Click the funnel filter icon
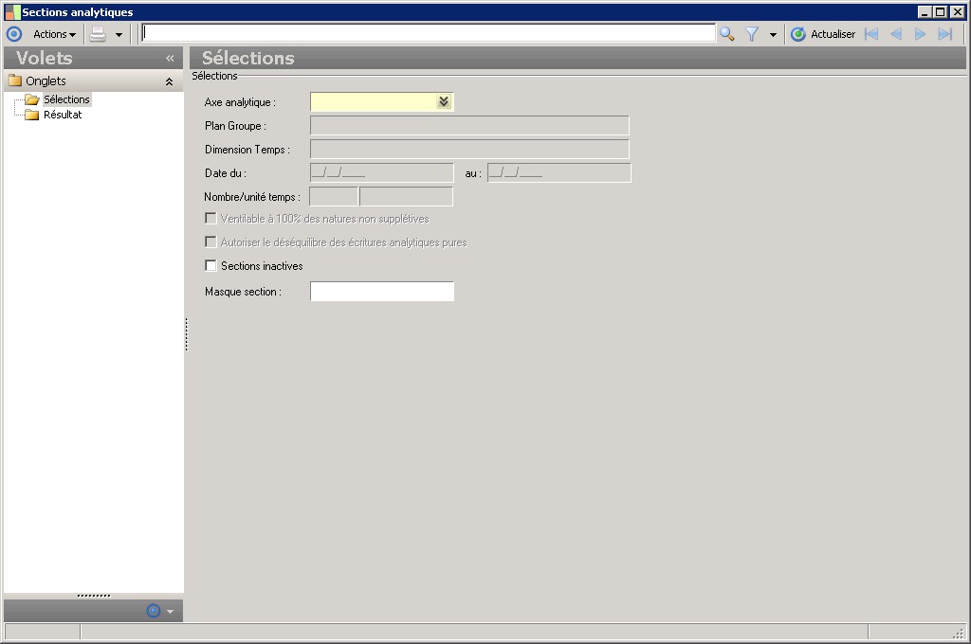Screen dimensions: 971x644 point(752,34)
